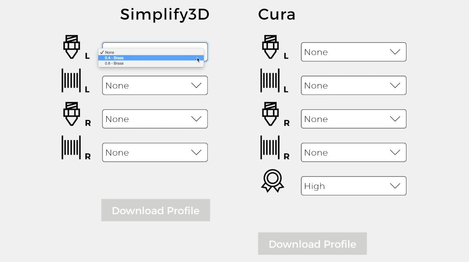The image size is (469, 262).
Task: Choose 0.6 - Brass nozzle option
Action: [x=151, y=63]
